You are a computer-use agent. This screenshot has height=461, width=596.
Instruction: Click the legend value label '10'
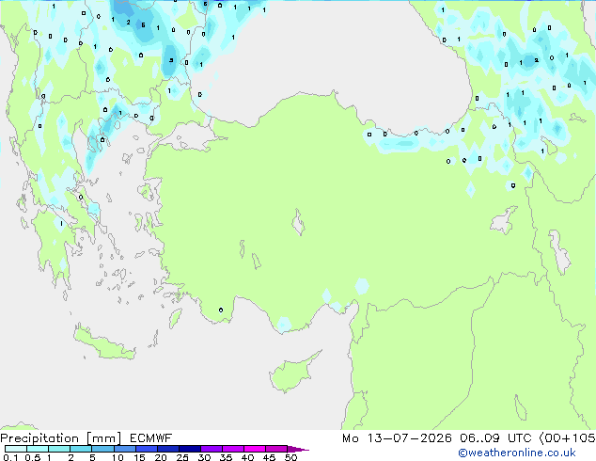(x=118, y=457)
